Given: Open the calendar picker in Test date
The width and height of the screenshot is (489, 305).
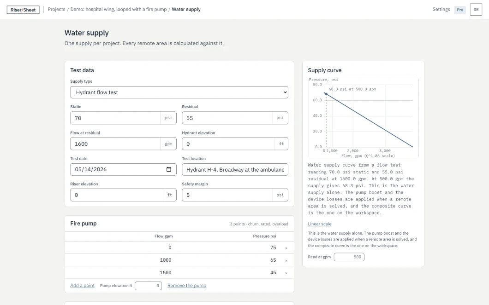Looking at the screenshot, I should click(x=169, y=169).
